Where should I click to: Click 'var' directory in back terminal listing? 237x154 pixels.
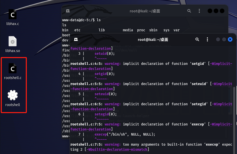(x=177, y=30)
